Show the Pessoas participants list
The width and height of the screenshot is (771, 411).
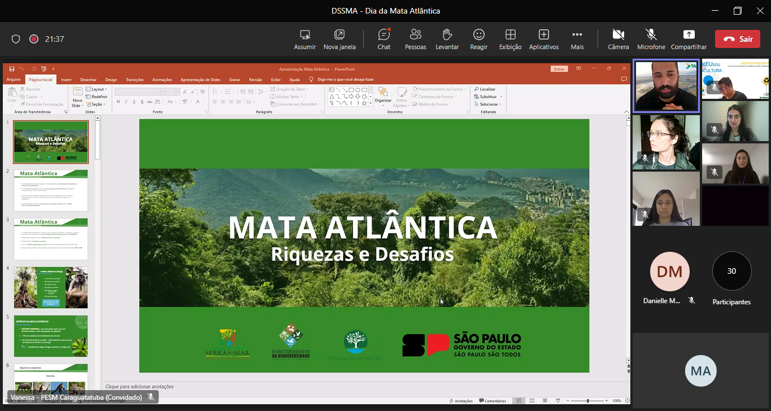coord(415,39)
